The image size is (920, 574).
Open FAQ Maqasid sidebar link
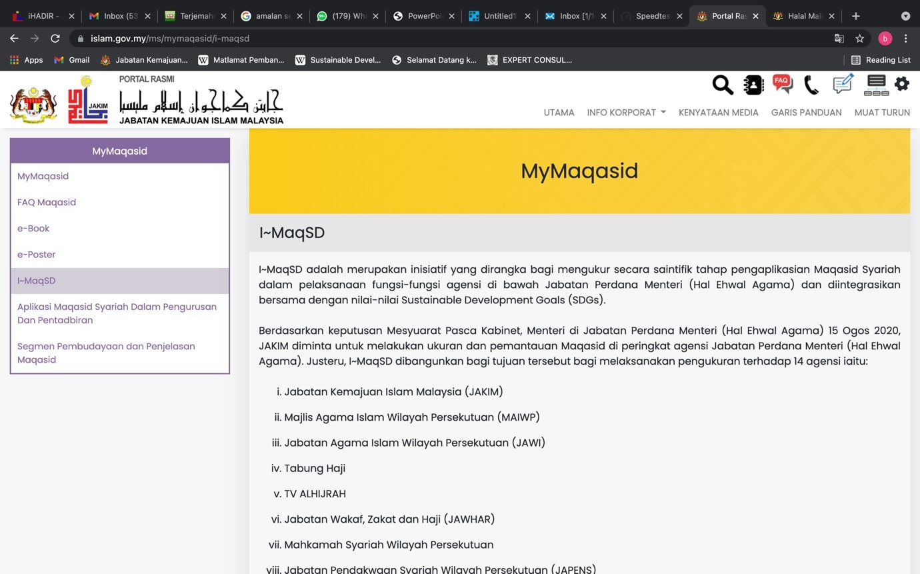(x=47, y=202)
